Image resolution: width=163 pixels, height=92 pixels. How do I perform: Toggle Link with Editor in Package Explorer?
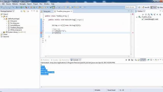click(24, 11)
